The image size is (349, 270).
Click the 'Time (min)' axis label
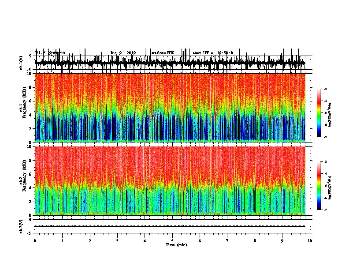tap(176, 245)
